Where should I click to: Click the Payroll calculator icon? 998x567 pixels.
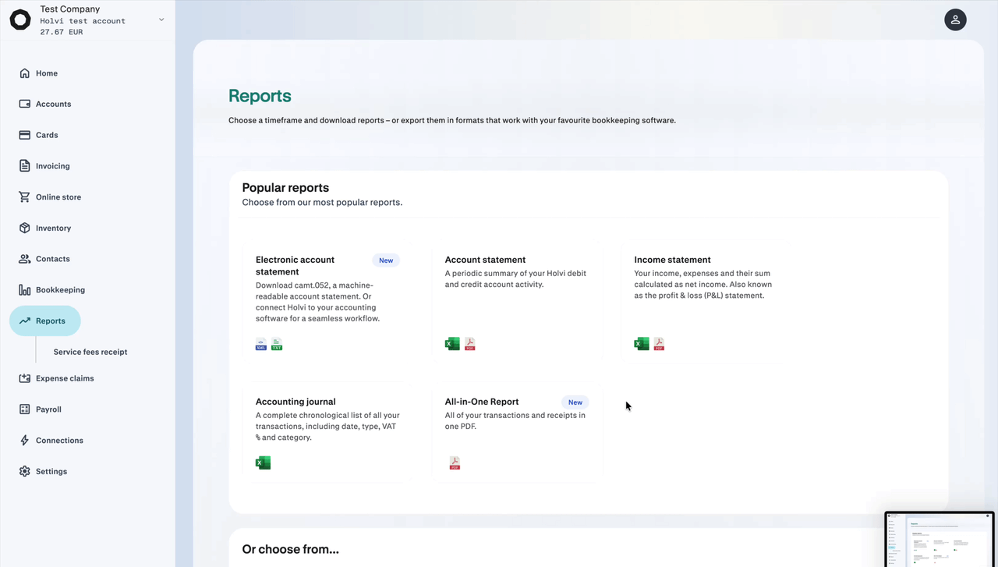[x=24, y=409]
